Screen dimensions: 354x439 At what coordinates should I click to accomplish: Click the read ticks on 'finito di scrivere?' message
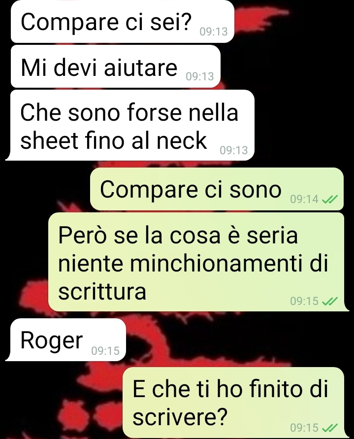click(330, 428)
